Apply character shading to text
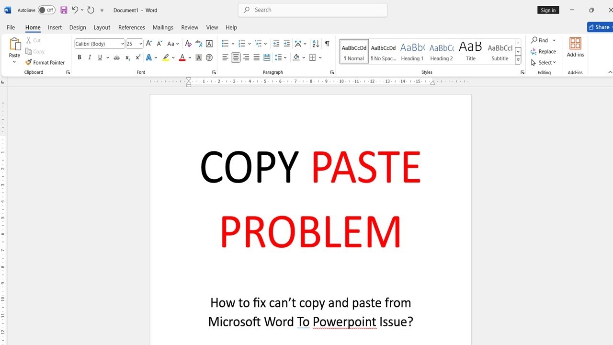Screen dimensions: 613x345 (x=199, y=57)
